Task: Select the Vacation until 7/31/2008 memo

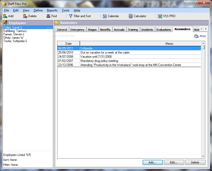Action: 140,57
